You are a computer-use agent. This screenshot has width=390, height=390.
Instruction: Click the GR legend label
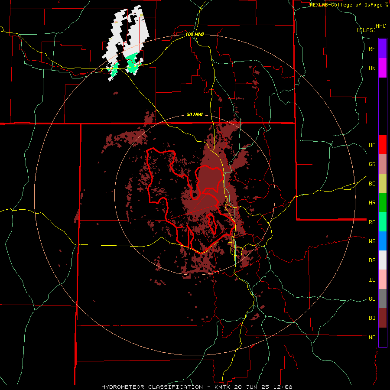(372, 164)
